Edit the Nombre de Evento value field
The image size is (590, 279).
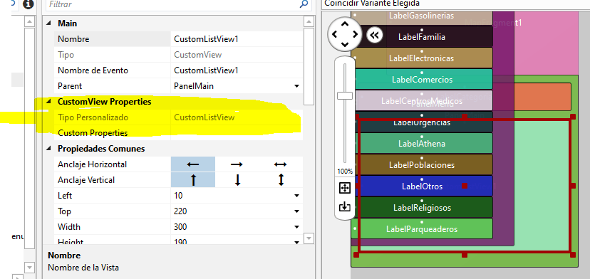click(x=237, y=70)
